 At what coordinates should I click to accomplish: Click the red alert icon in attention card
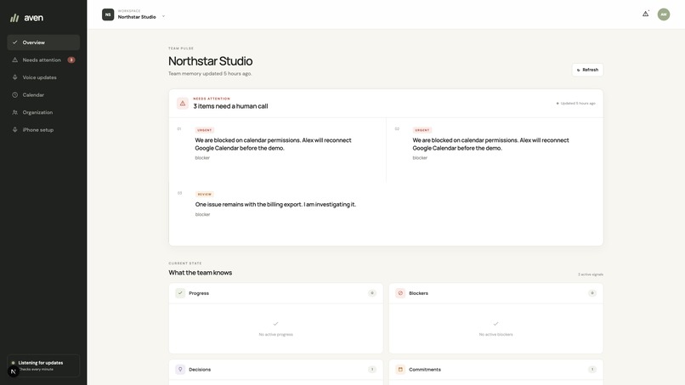pyautogui.click(x=183, y=104)
